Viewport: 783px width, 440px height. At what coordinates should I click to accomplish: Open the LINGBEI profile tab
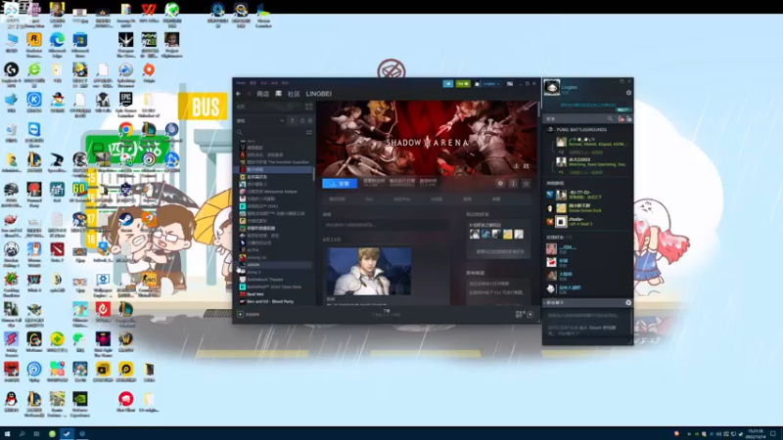point(319,94)
